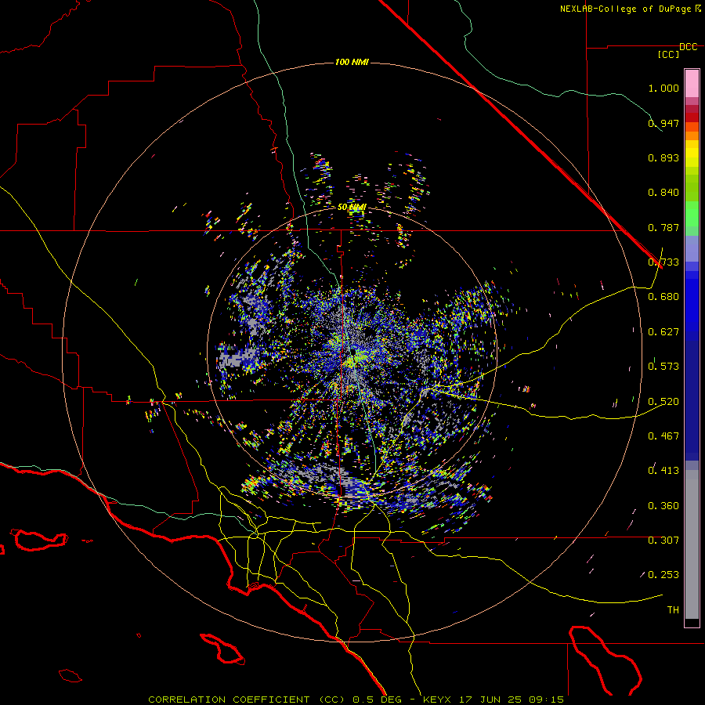Image resolution: width=705 pixels, height=705 pixels.
Task: Click the 100 NMI range ring label
Action: tap(352, 62)
